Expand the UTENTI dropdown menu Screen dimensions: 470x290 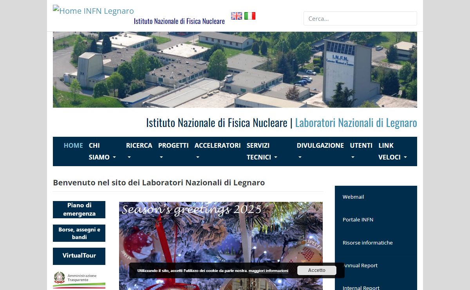(x=361, y=151)
